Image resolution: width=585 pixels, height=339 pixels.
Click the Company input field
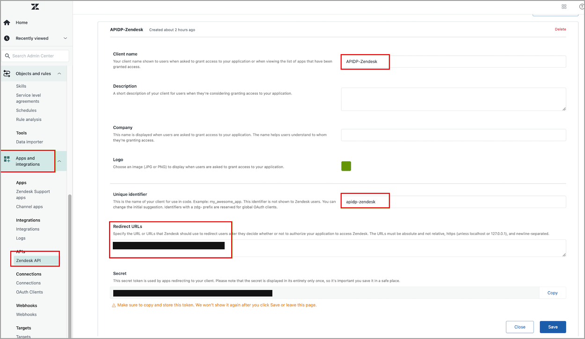point(453,135)
